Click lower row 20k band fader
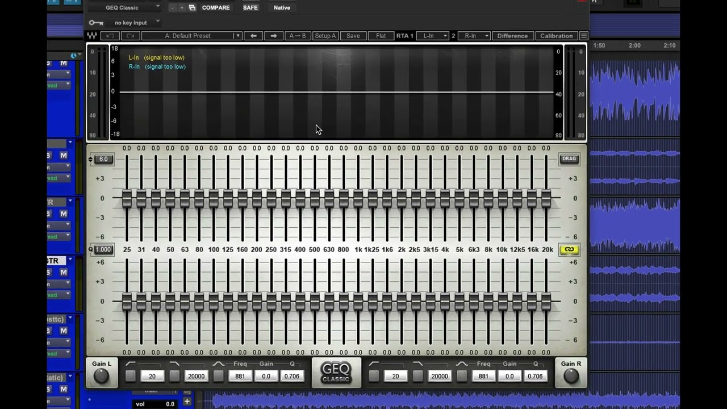 pyautogui.click(x=546, y=301)
